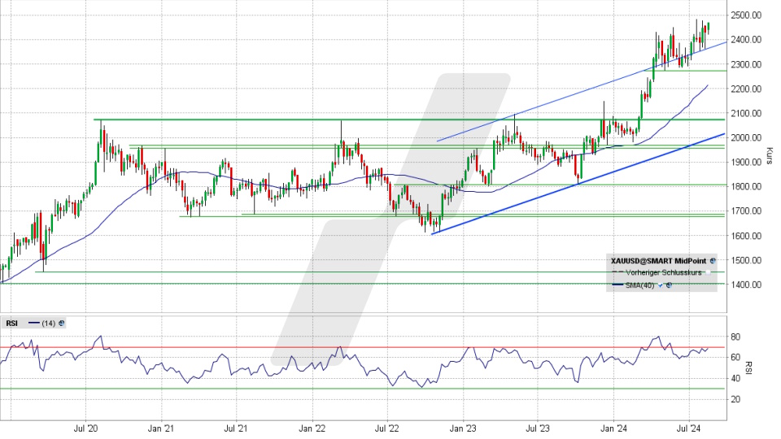Viewport: 781px width, 439px height.
Task: Click the 2300.00 price axis label
Action: (746, 65)
